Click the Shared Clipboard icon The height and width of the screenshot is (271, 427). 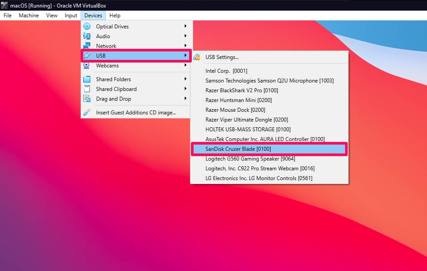87,89
